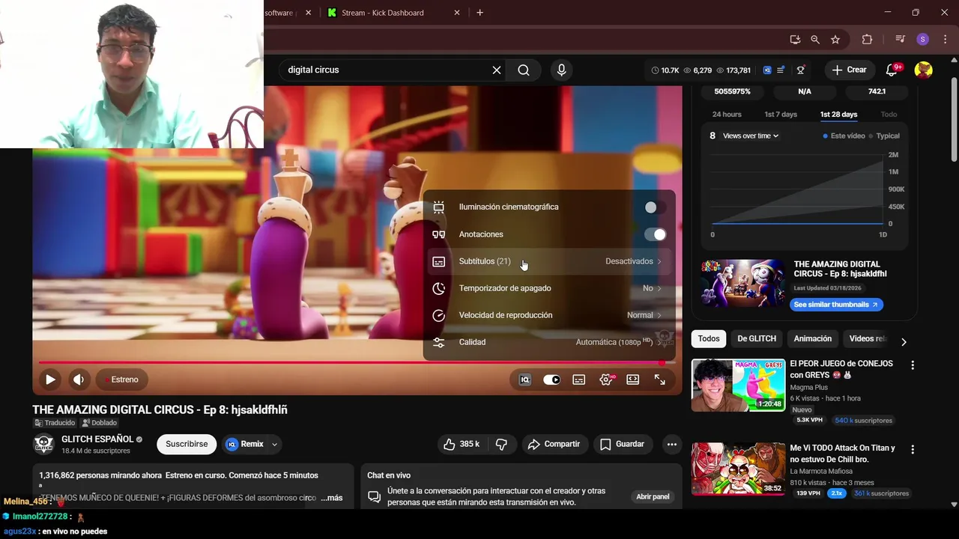The image size is (959, 539).
Task: Open the Chrome profile S avatar
Action: coord(923,40)
